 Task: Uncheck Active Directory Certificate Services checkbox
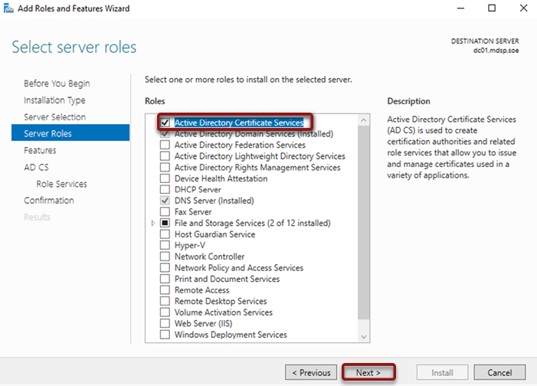point(165,123)
